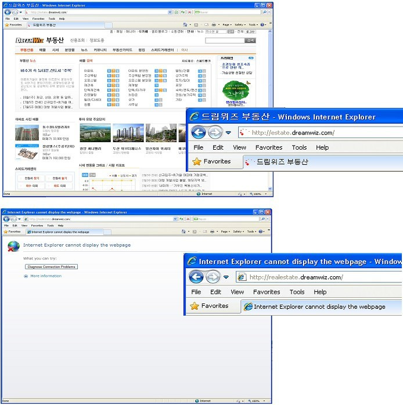Click the magnifier search button in the top window
Screen dimensions: 403x405
pos(264,12)
